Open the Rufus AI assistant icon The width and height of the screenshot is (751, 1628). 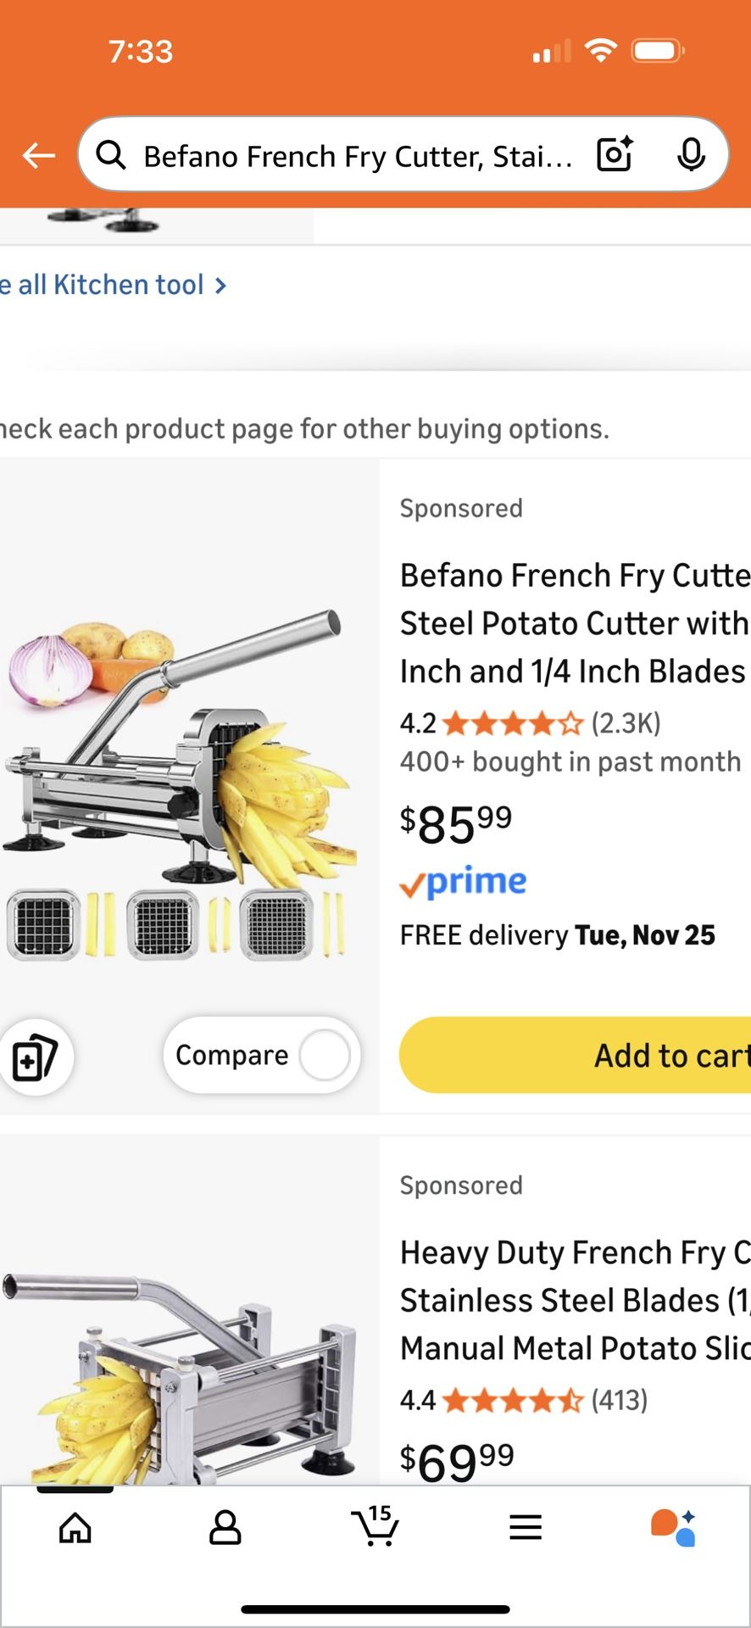pos(674,1527)
